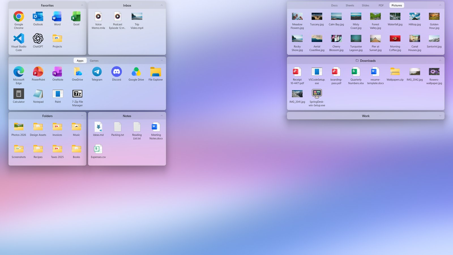
Task: Switch to the Sheets tab
Action: [x=350, y=5]
